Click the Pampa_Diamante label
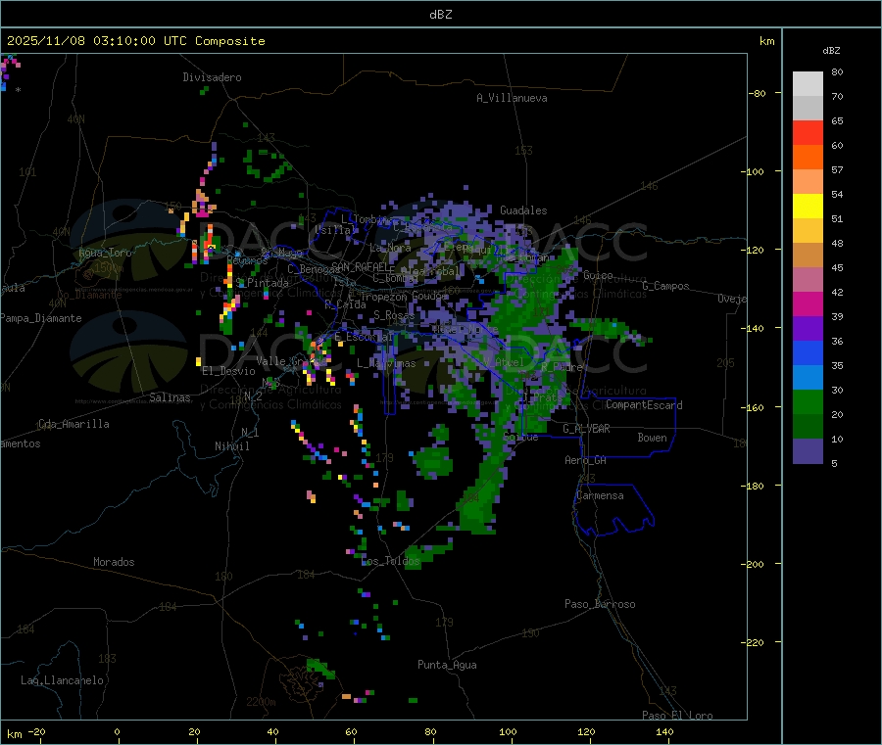The height and width of the screenshot is (745, 882). (41, 318)
